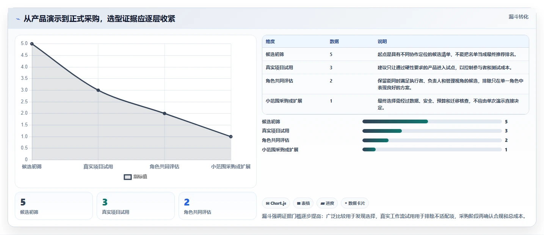Click the lightning icon beside the slide title

(18, 19)
